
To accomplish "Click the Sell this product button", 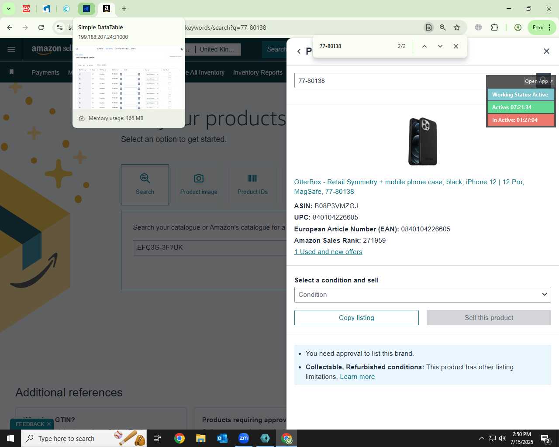I will [x=489, y=318].
